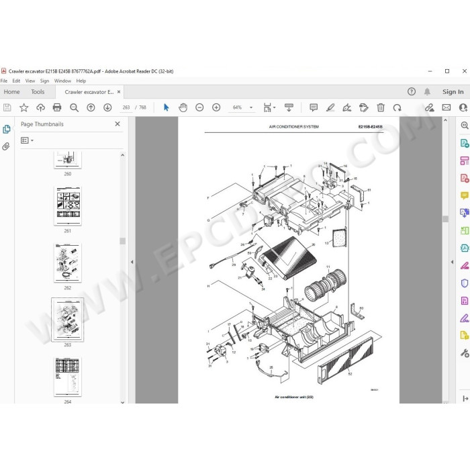Select page 263 thumbnail
The height and width of the screenshot is (470, 470).
[68, 320]
